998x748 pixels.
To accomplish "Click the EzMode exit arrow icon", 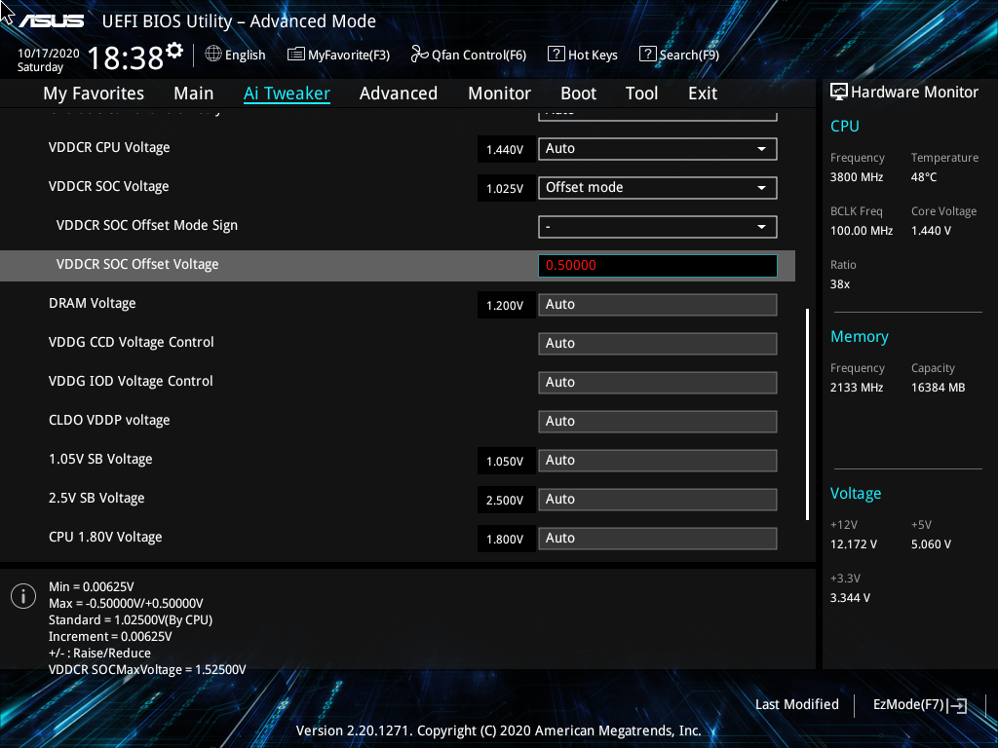I will click(957, 705).
